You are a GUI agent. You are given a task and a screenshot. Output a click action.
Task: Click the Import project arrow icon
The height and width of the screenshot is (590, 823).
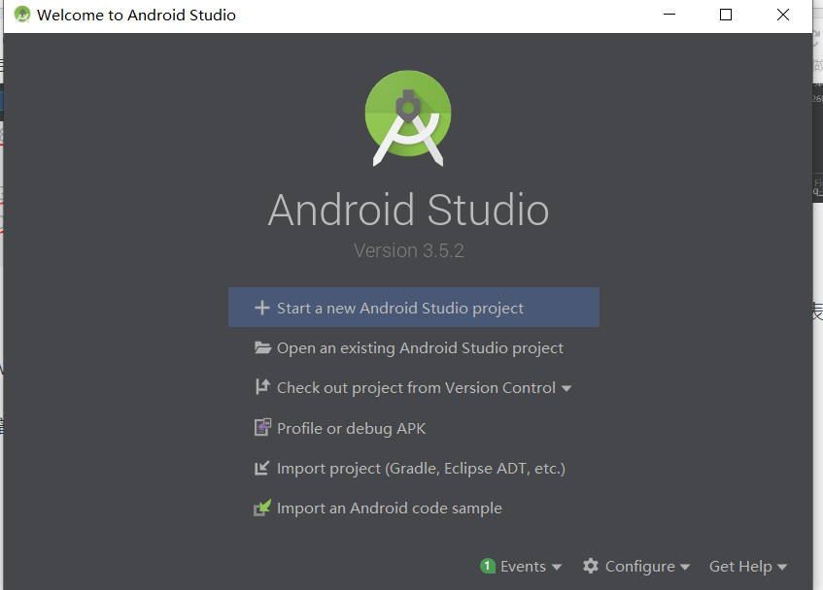(262, 468)
